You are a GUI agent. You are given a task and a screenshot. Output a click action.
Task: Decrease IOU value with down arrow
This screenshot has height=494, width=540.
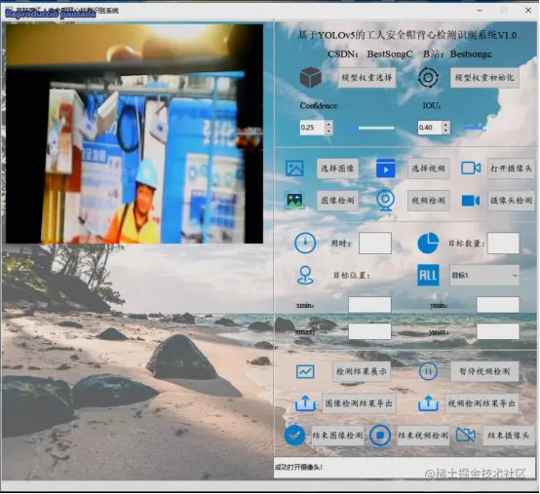pyautogui.click(x=446, y=132)
